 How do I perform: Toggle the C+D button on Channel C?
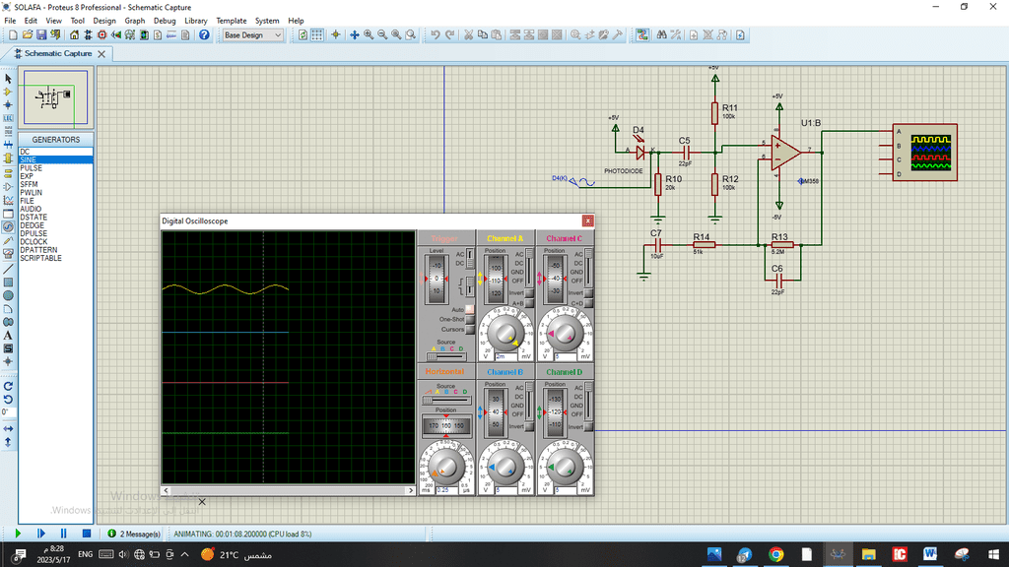(x=588, y=303)
